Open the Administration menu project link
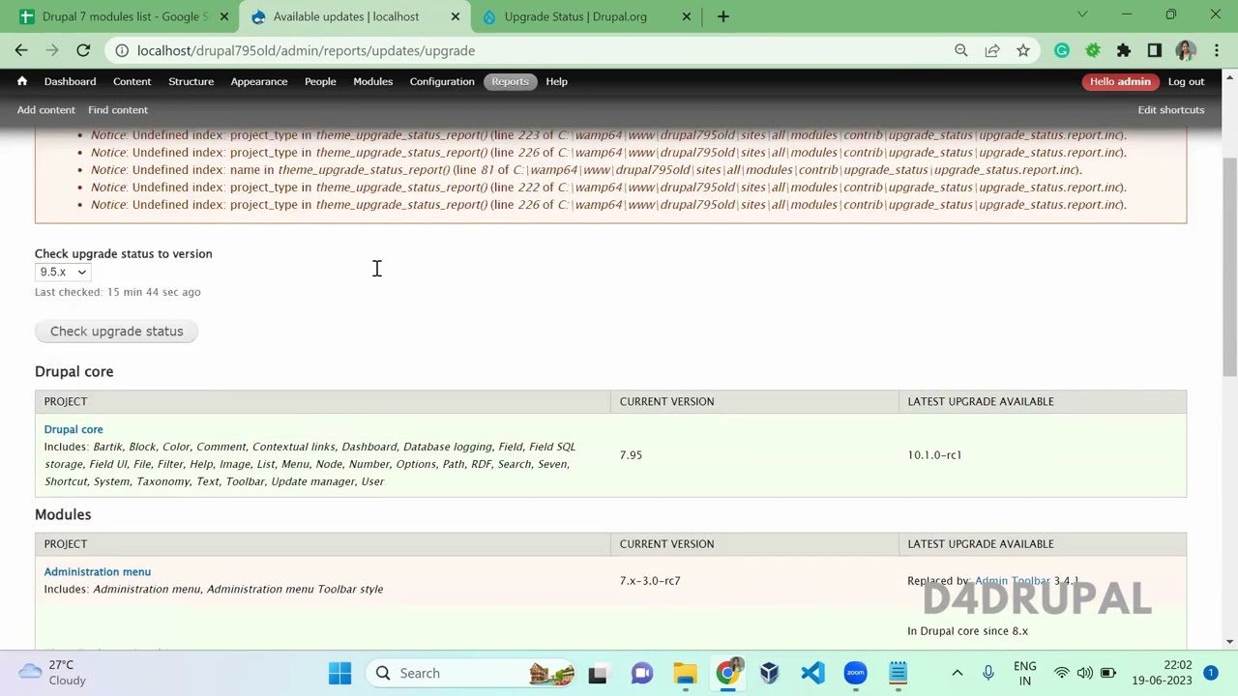 pyautogui.click(x=97, y=571)
